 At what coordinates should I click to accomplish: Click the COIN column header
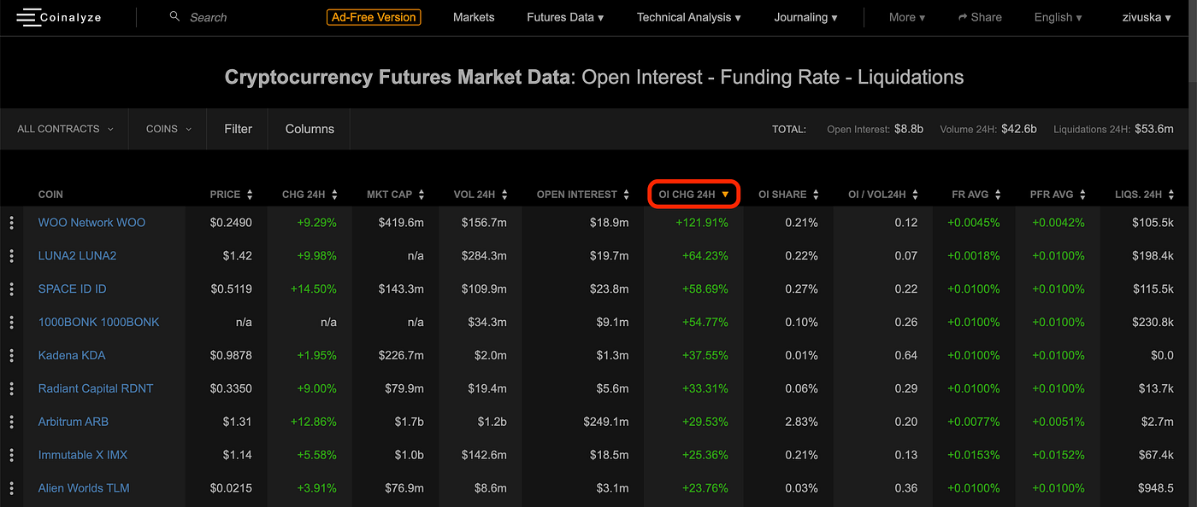pyautogui.click(x=50, y=195)
